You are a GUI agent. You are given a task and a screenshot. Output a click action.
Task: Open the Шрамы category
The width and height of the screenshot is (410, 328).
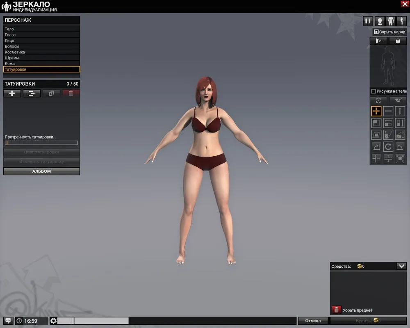[x=41, y=58]
